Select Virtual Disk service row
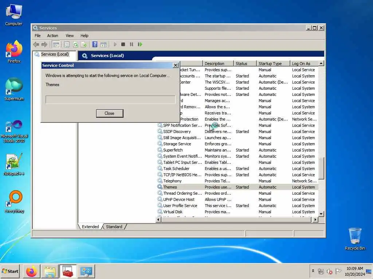The image size is (373, 279). point(237,212)
